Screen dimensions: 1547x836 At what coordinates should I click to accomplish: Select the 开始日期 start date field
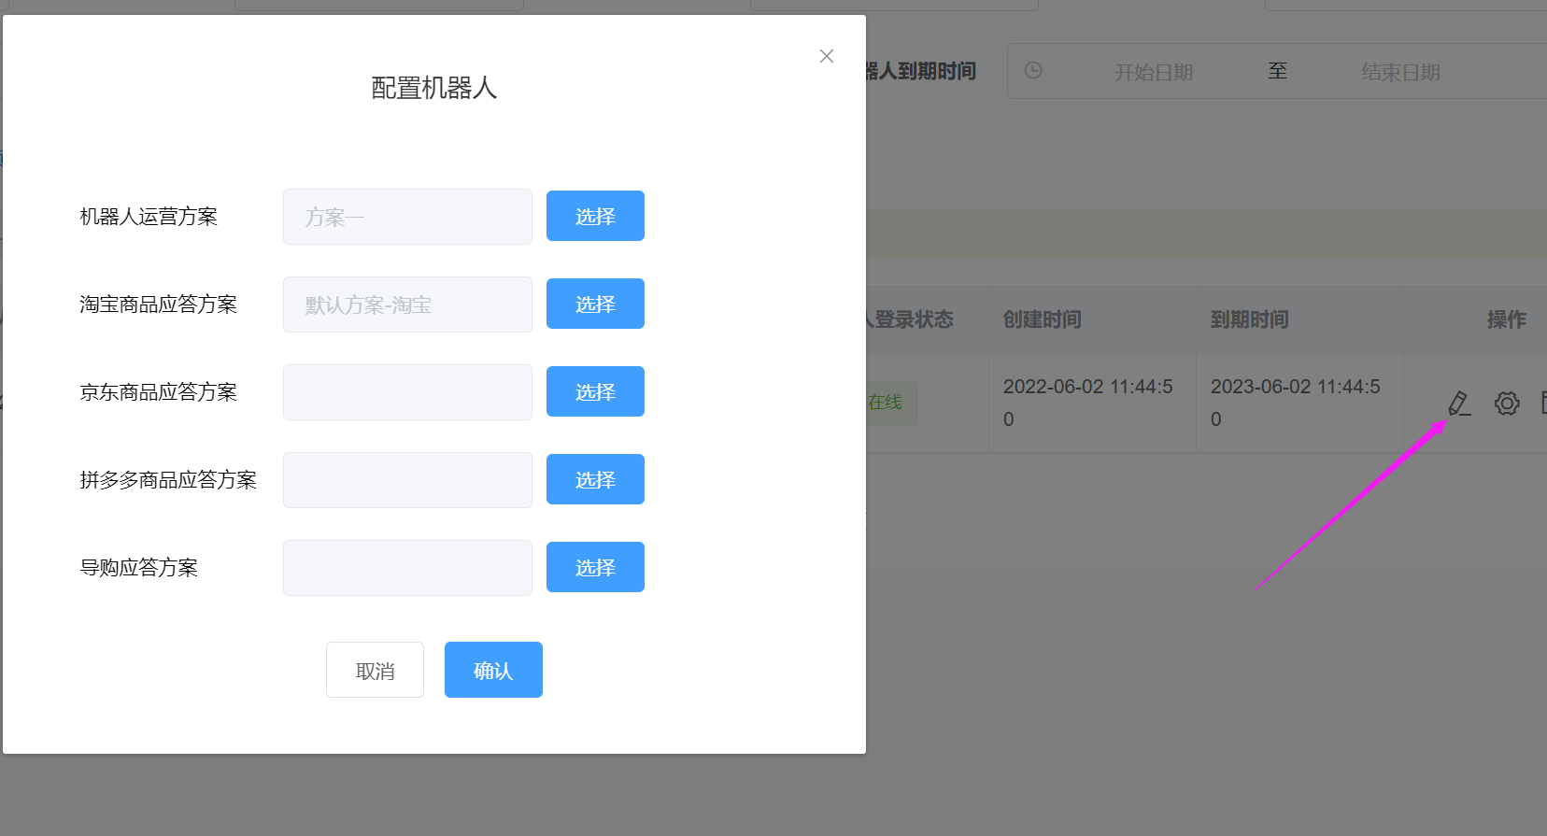pos(1154,72)
